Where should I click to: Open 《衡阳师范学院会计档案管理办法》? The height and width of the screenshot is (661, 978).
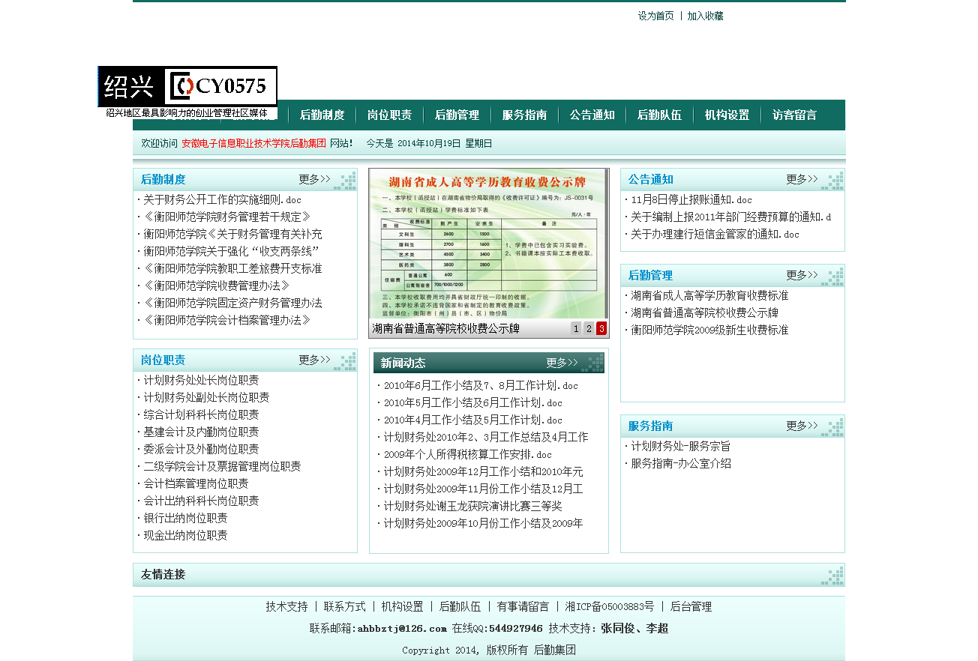click(226, 321)
